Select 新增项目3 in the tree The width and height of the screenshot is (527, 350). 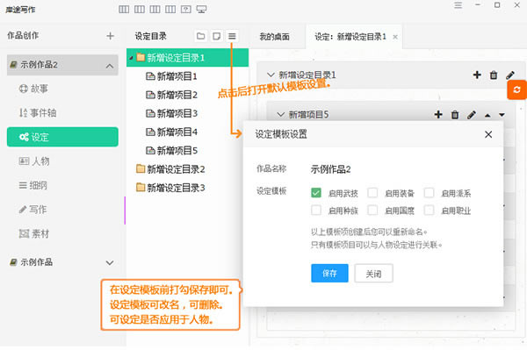pos(172,113)
